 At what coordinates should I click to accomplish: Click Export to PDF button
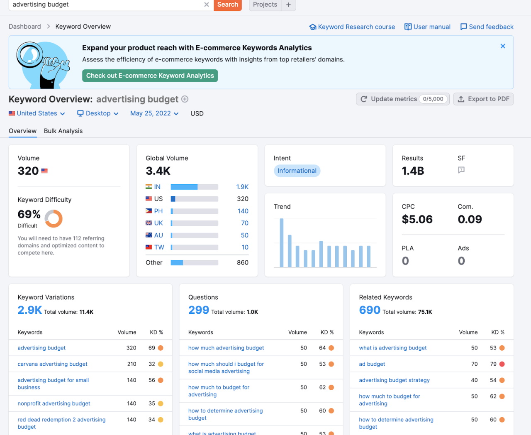pyautogui.click(x=483, y=99)
